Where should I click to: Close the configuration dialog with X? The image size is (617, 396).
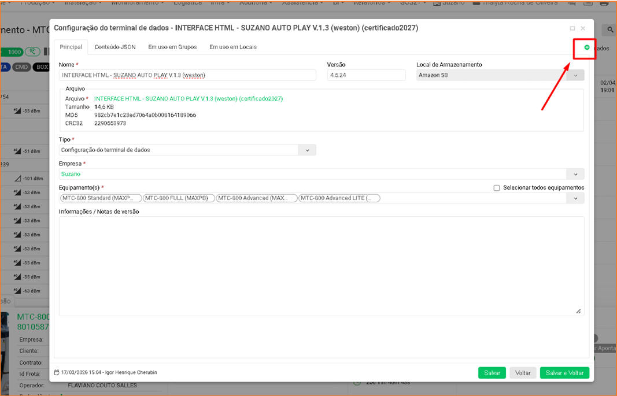click(583, 28)
